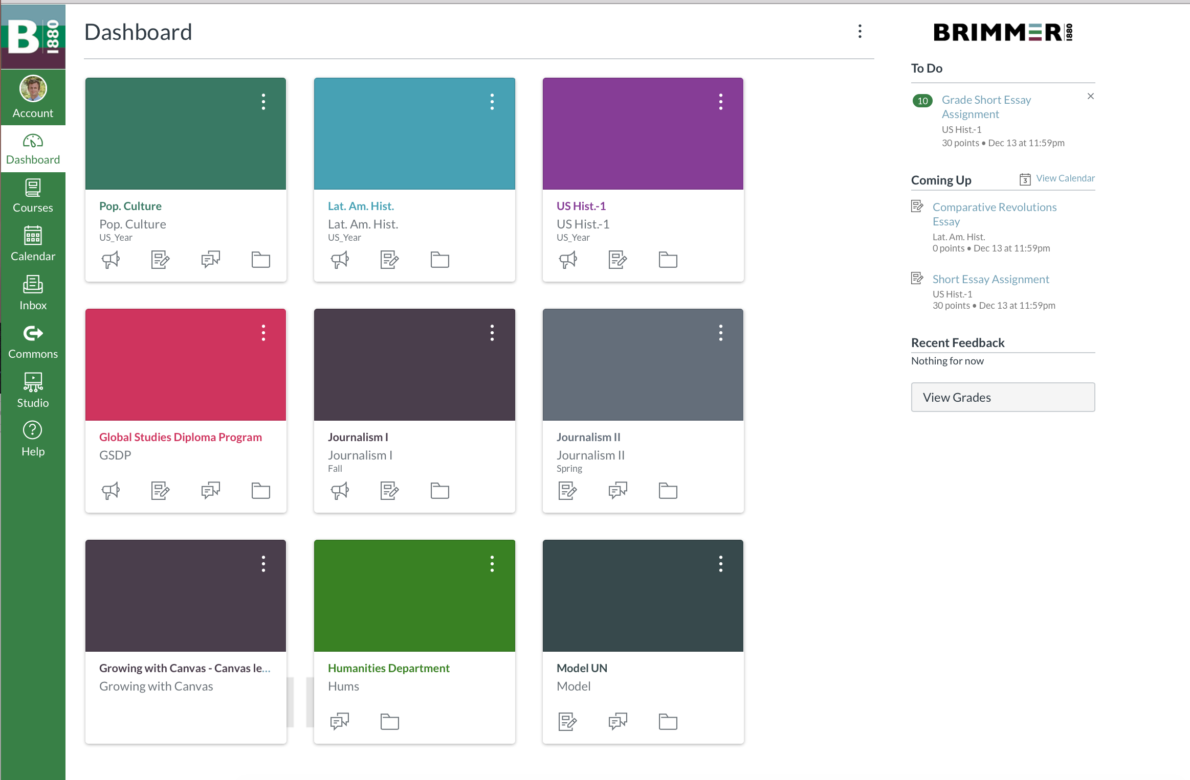Click the Growing with Canvas card image
1190x780 pixels.
[x=186, y=596]
